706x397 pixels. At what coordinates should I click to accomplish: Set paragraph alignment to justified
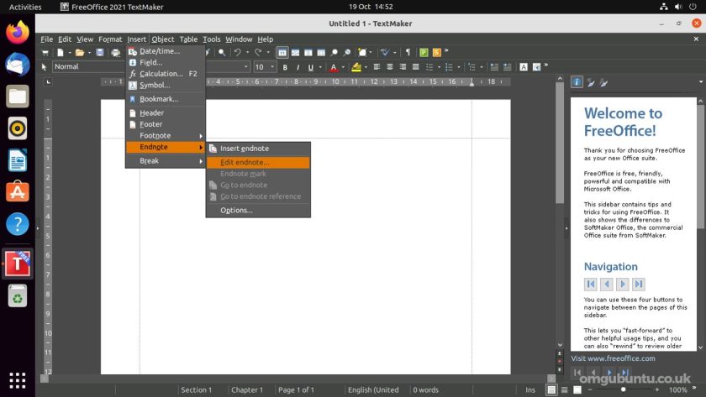click(x=415, y=67)
